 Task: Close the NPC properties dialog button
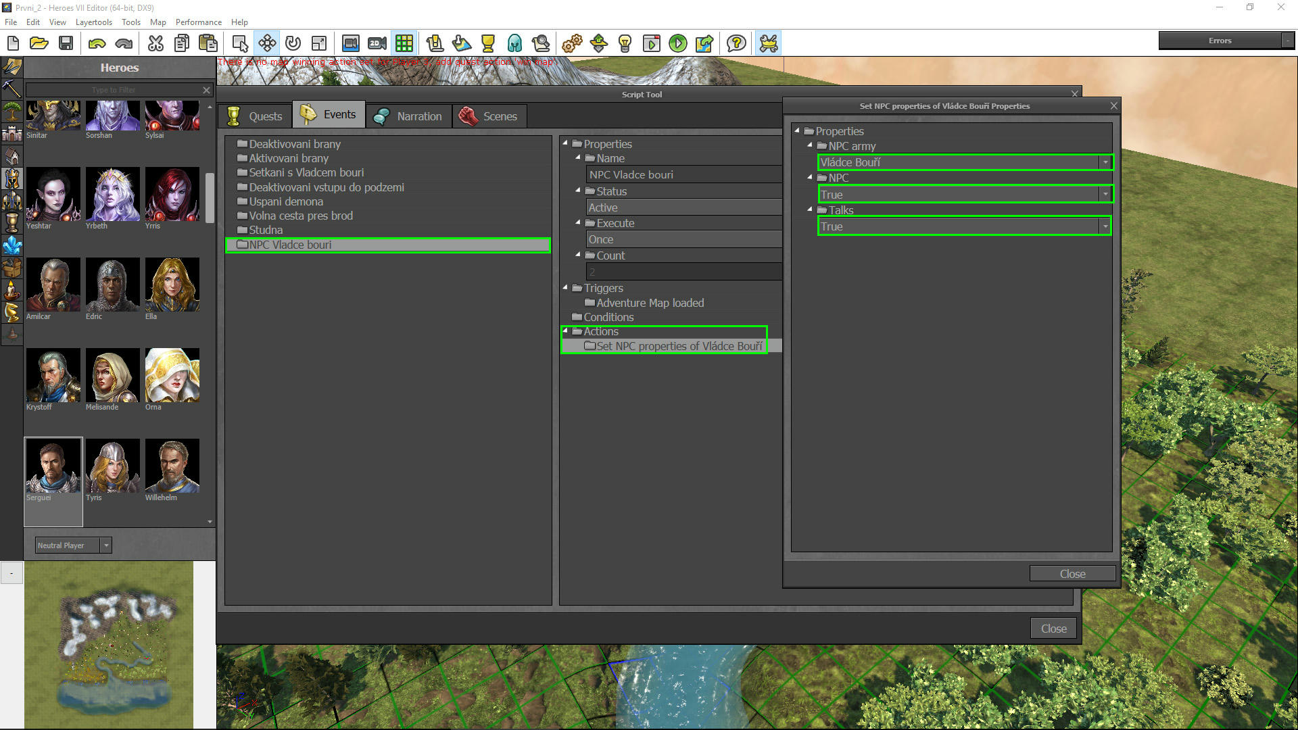pyautogui.click(x=1072, y=574)
